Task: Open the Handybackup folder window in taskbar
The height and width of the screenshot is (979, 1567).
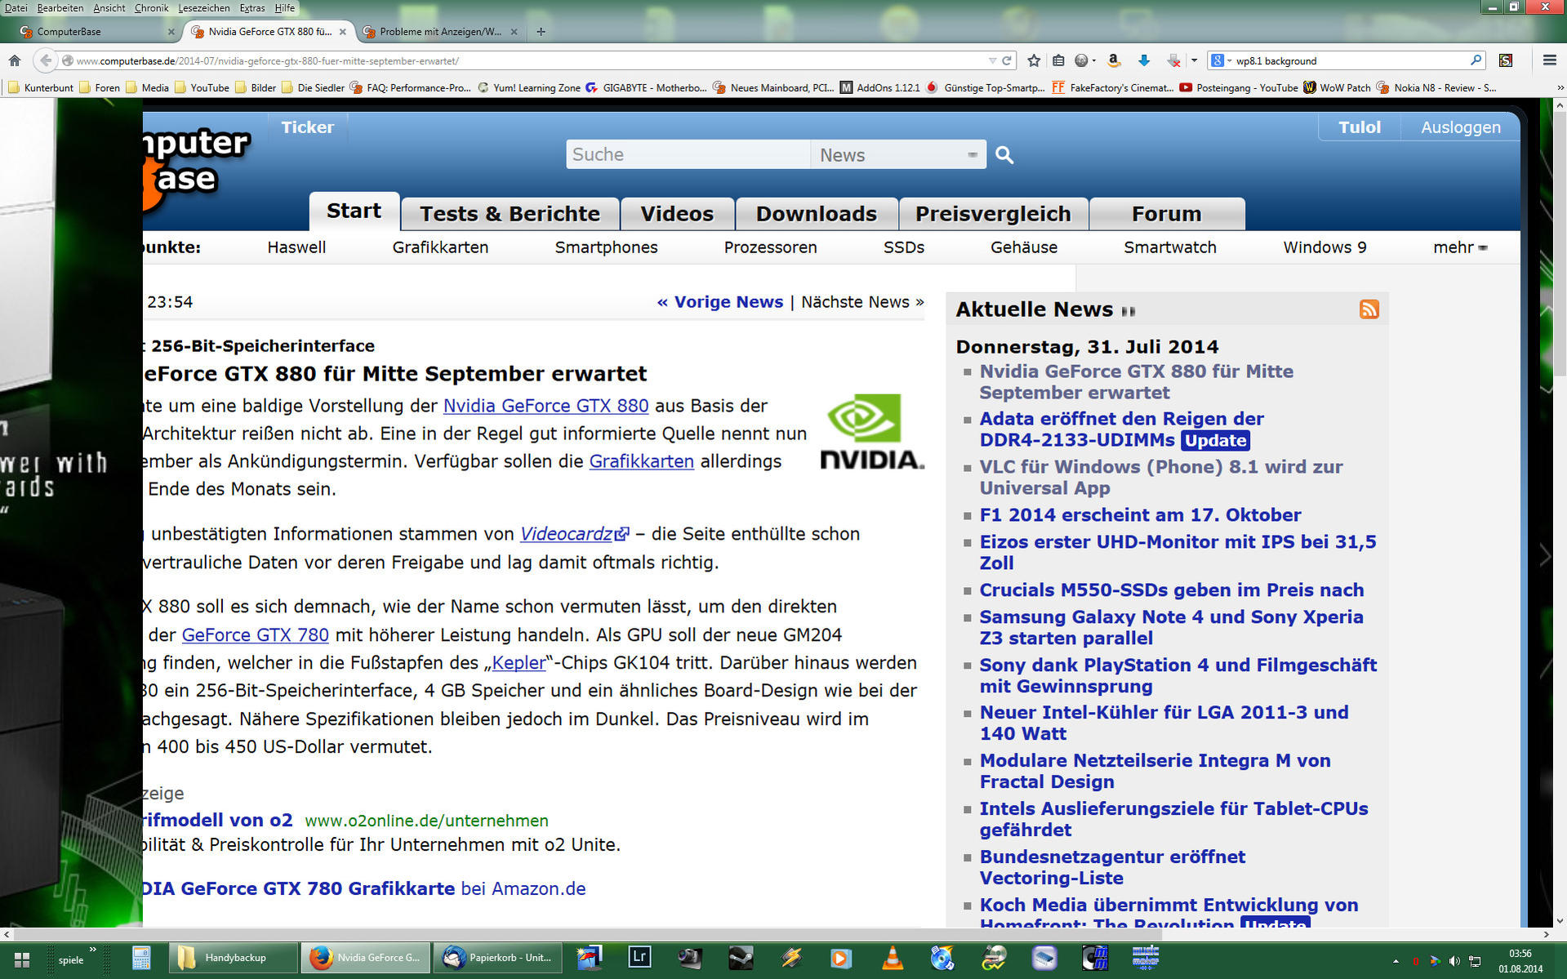Action: [233, 958]
